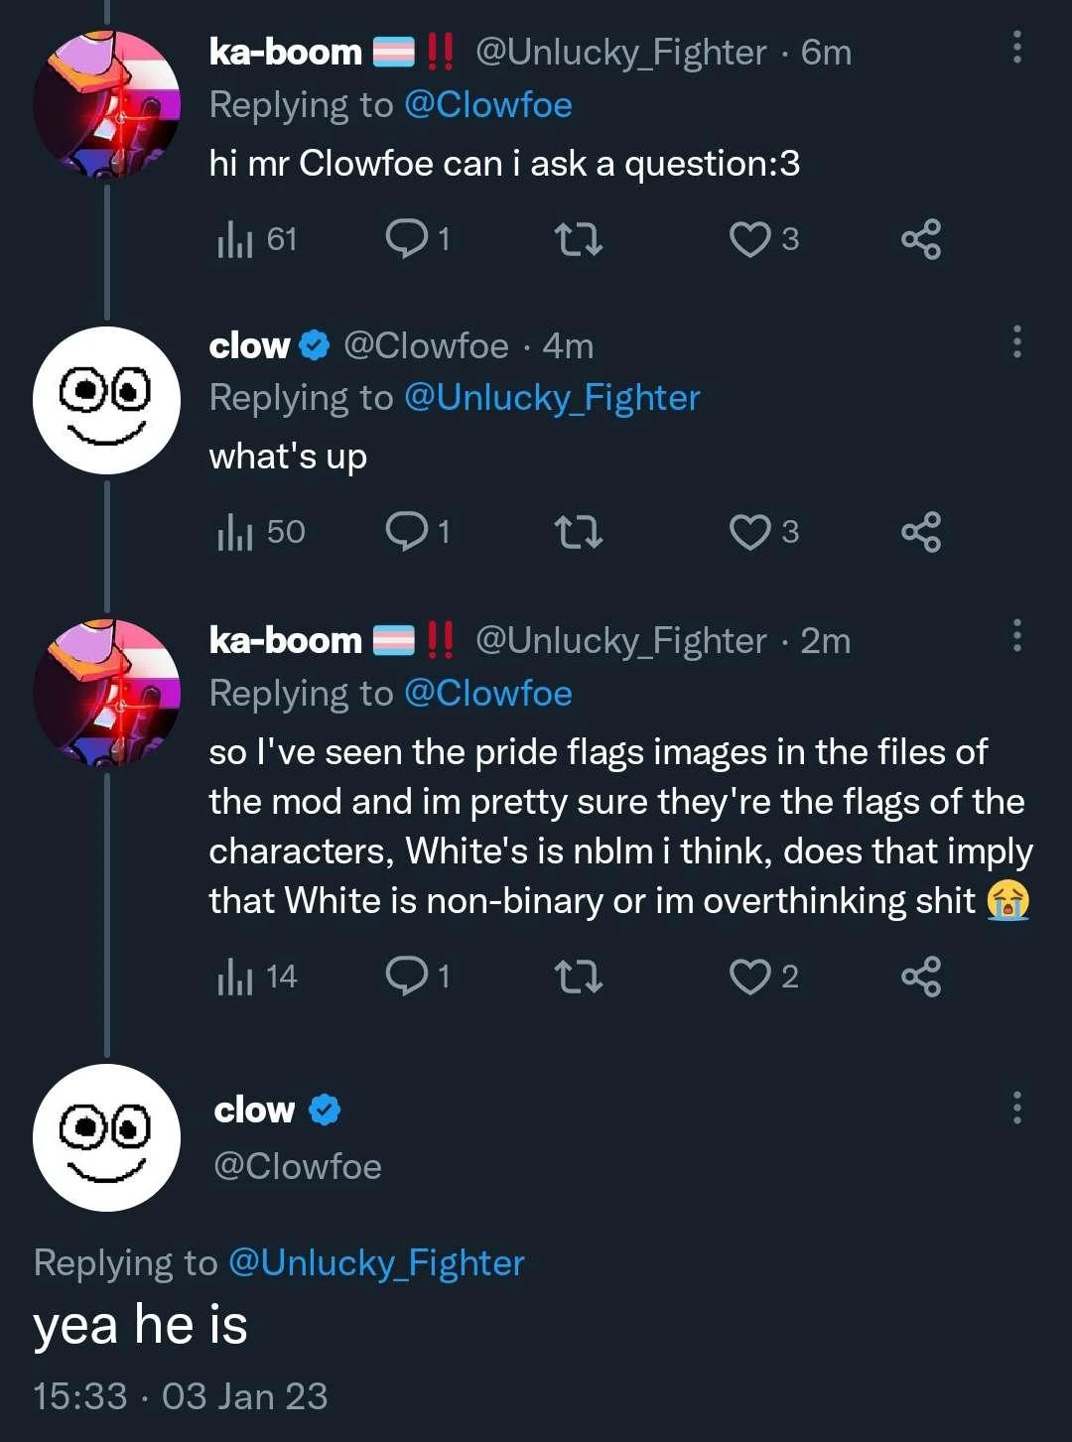Retweet the 'hi mr Clowfoe' tweet

pos(579,240)
